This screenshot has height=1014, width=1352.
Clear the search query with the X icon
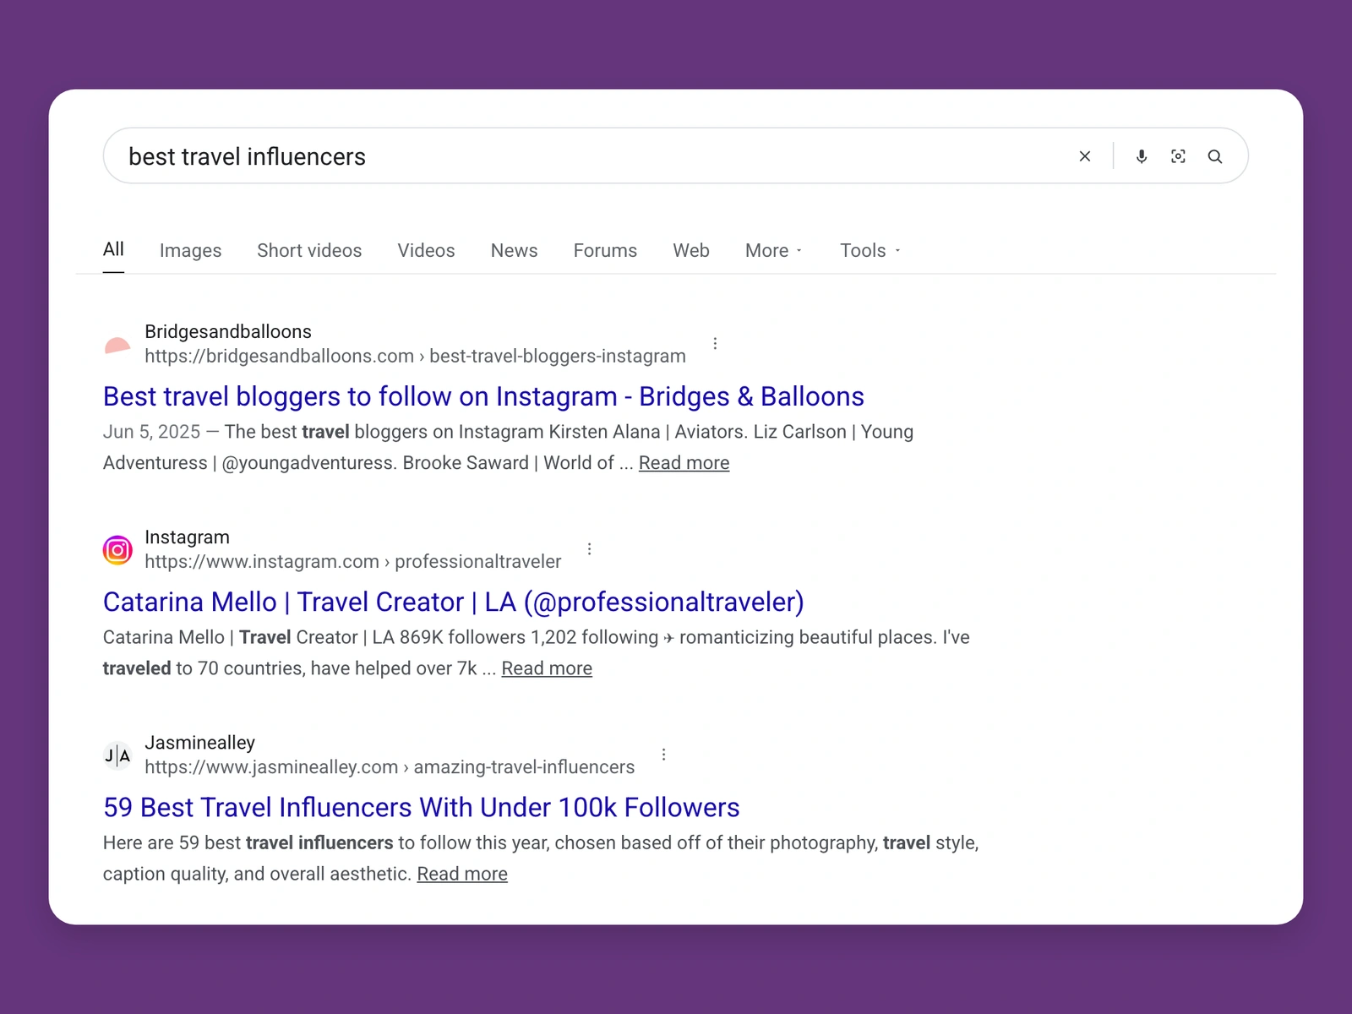(x=1085, y=156)
